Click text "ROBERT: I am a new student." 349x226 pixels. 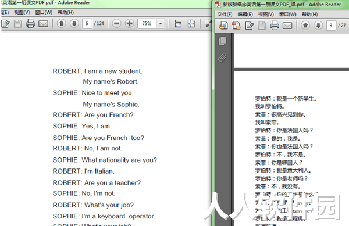pos(98,71)
